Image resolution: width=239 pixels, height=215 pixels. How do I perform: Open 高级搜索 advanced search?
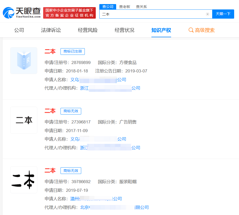point(205,30)
